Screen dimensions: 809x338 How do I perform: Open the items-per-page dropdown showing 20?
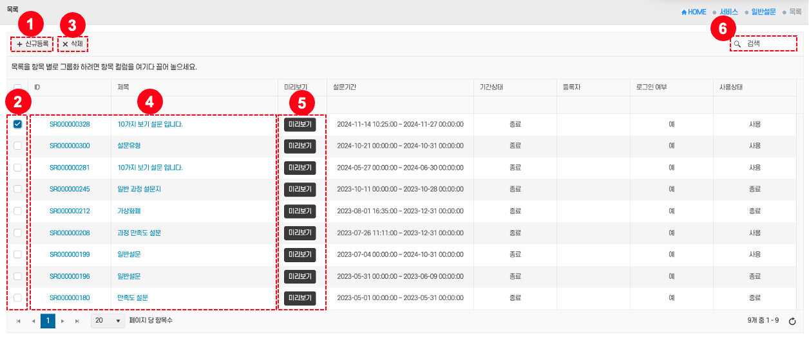click(x=108, y=321)
